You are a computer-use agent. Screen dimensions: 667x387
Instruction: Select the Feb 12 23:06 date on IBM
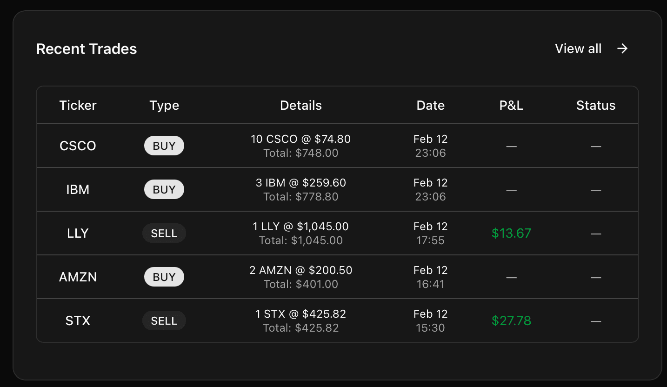point(430,189)
